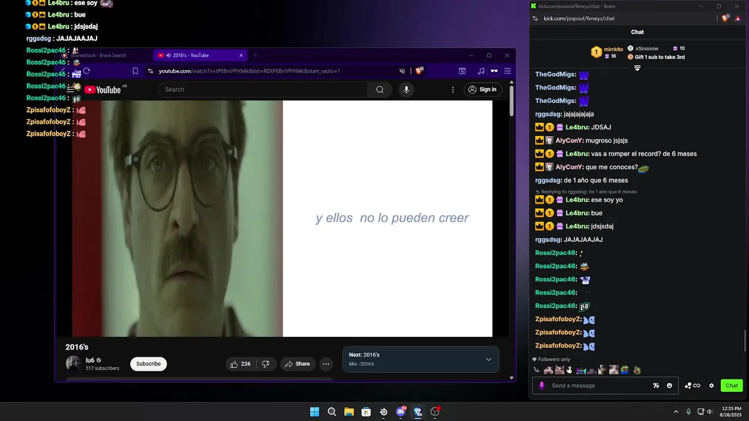749x421 pixels.
Task: Bookmark the current YouTube page
Action: [135, 71]
